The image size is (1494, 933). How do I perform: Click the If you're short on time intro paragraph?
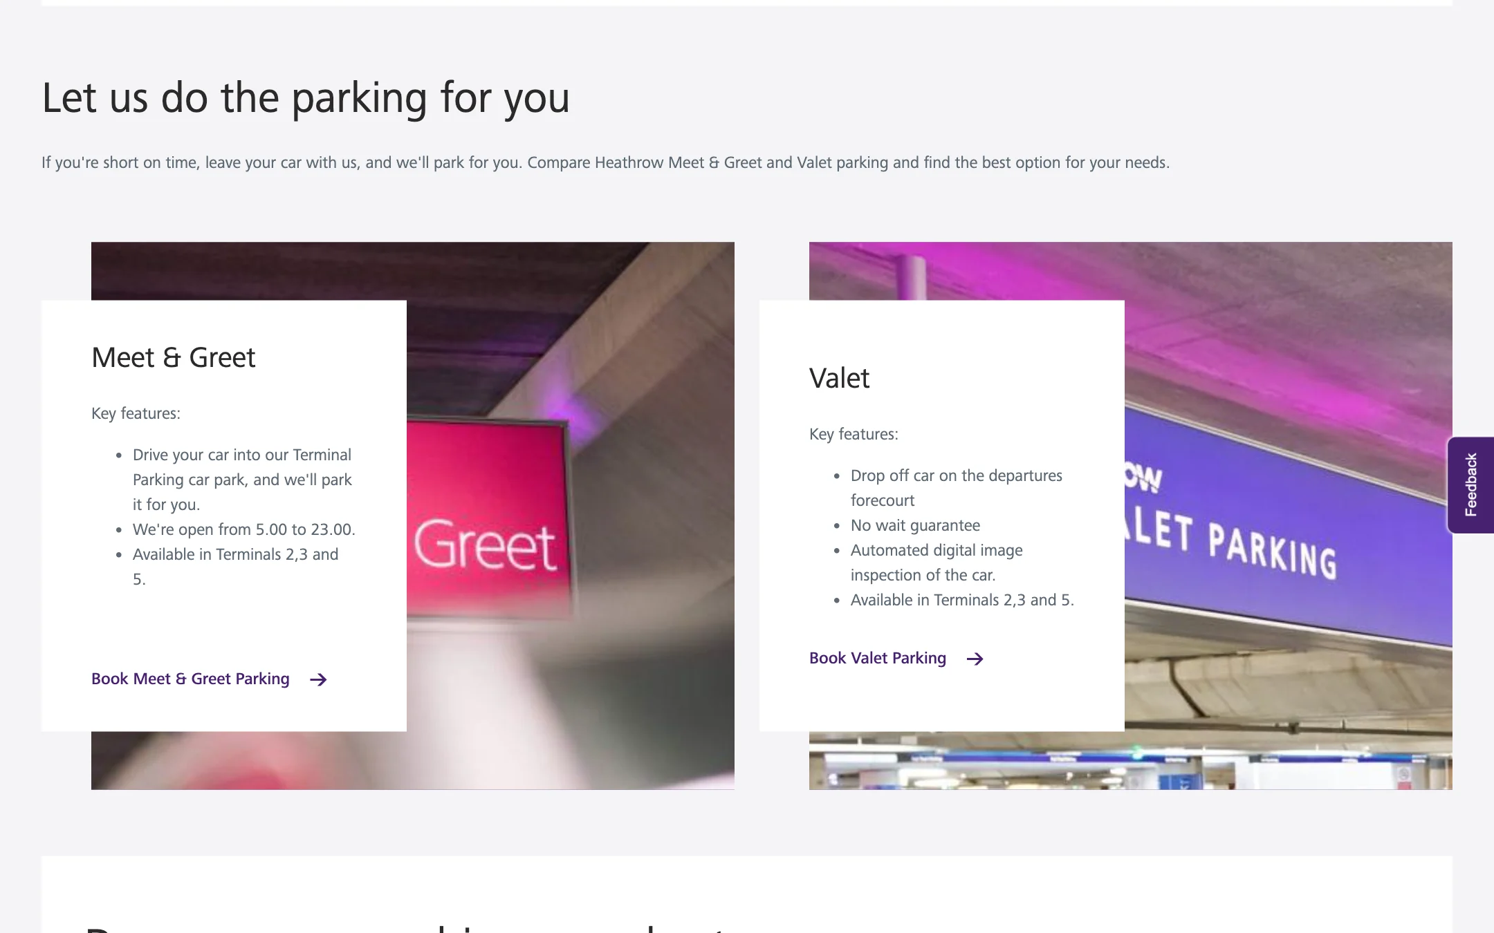coord(605,162)
